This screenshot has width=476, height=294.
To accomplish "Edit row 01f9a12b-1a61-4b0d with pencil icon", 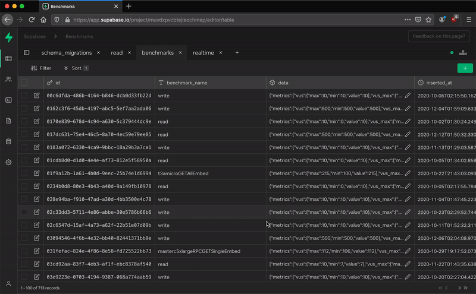I will click(x=37, y=173).
